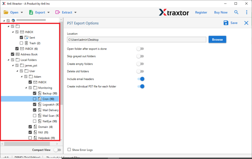Click the INBOX (6) envelope icon

click(x=22, y=49)
